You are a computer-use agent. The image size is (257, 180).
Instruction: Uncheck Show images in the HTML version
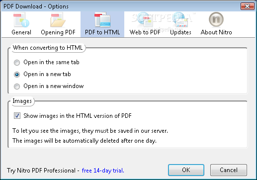17,116
